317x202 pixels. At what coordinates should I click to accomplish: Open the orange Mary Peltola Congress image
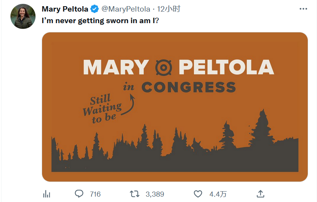175,107
